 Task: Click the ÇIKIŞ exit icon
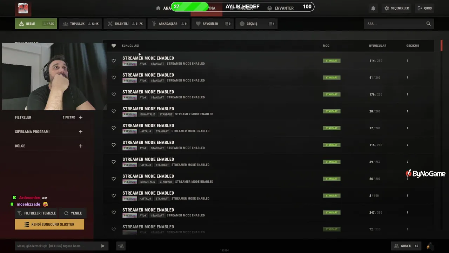[420, 8]
